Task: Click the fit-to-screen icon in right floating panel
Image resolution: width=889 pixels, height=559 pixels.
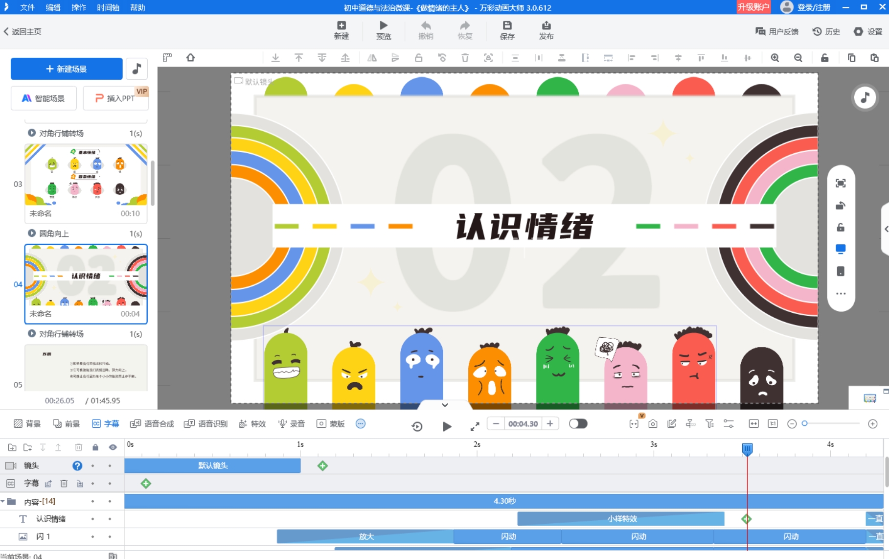Action: (841, 183)
